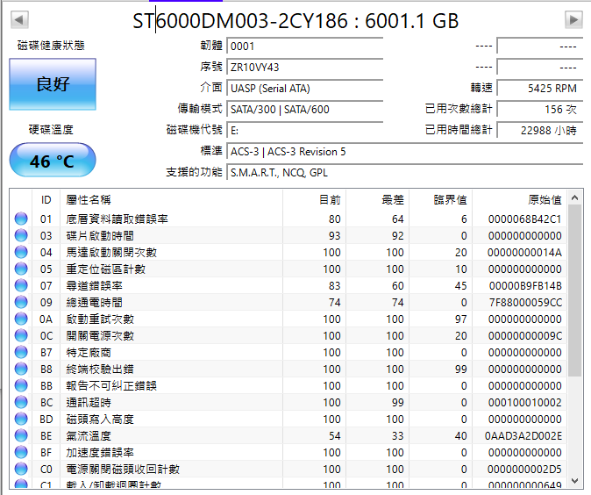Viewport: 591px width, 495px height.
Task: Select the 啟動重試次數 attribute row
Action: 288,319
